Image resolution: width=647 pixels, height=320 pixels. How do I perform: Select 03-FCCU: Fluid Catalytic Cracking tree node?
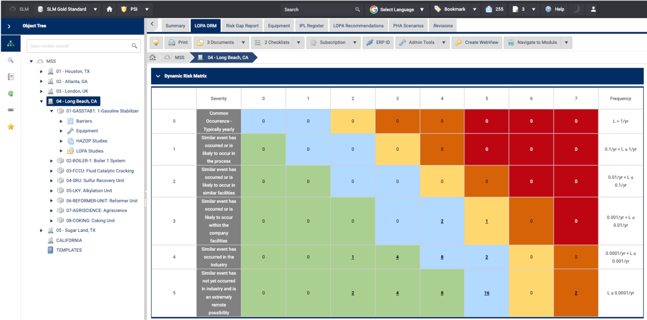[x=100, y=171]
